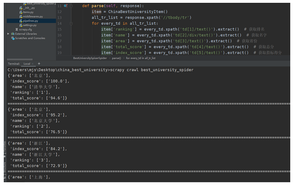
Task: Click the terminal line 'name': ['北京大学']
Action: click(x=35, y=121)
